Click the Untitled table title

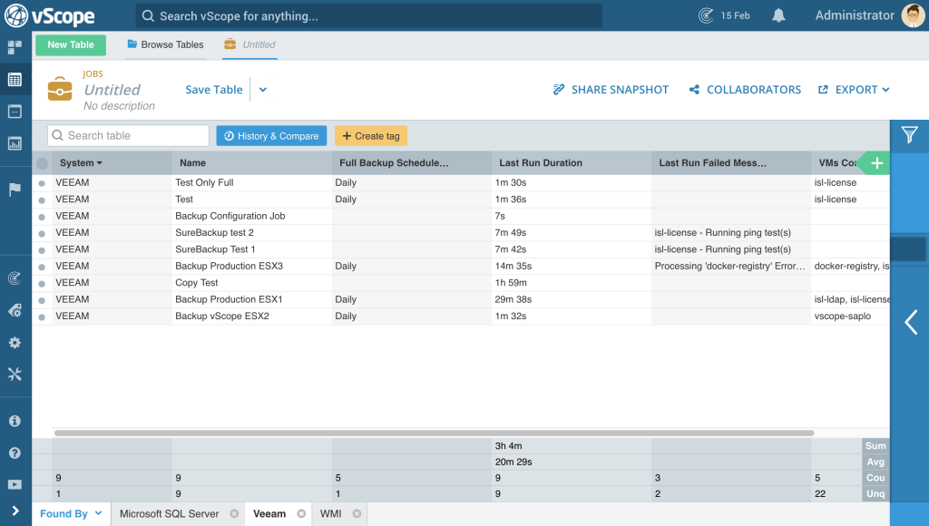(x=112, y=90)
